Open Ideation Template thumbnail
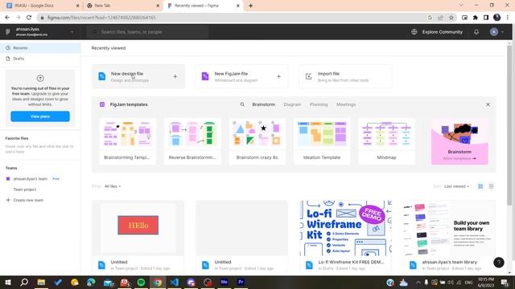The image size is (515, 289). [x=322, y=141]
